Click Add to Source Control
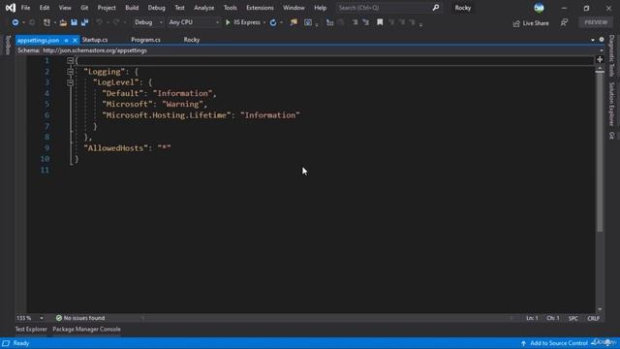 554,343
